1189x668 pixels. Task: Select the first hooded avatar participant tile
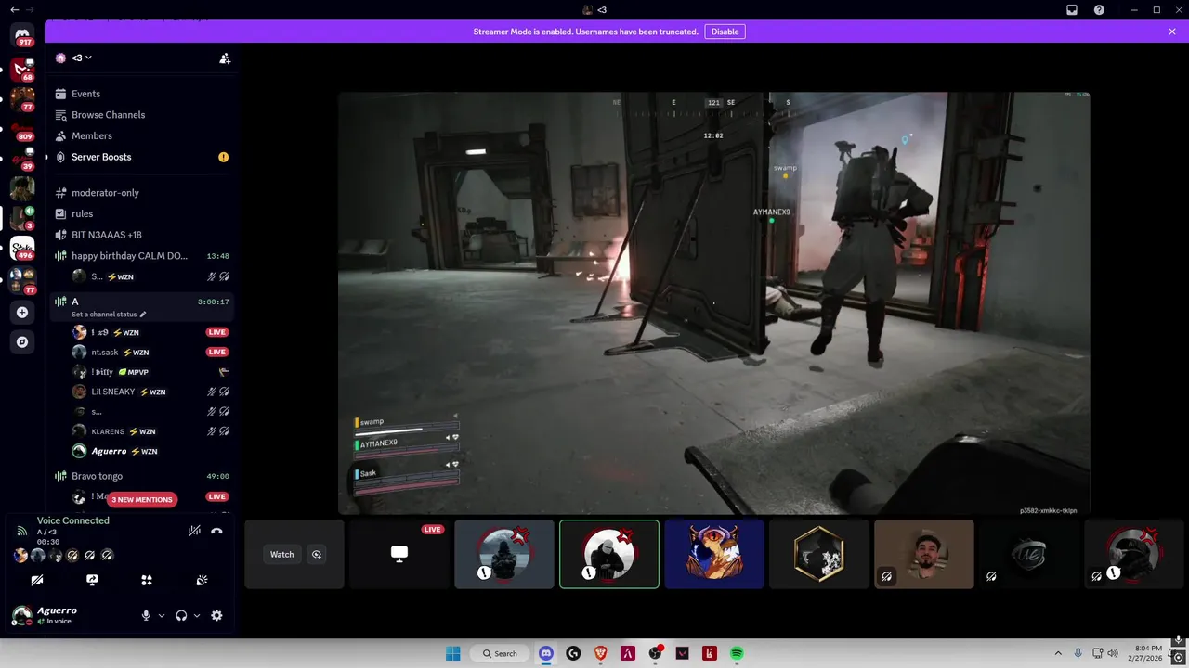coord(504,554)
